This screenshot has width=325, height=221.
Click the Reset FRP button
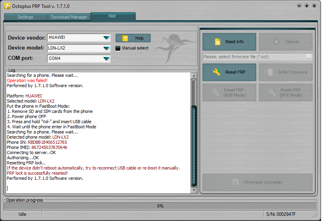click(229, 72)
